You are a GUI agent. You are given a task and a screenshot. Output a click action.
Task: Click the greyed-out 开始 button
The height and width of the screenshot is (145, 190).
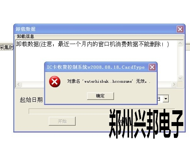pyautogui.click(x=62, y=121)
